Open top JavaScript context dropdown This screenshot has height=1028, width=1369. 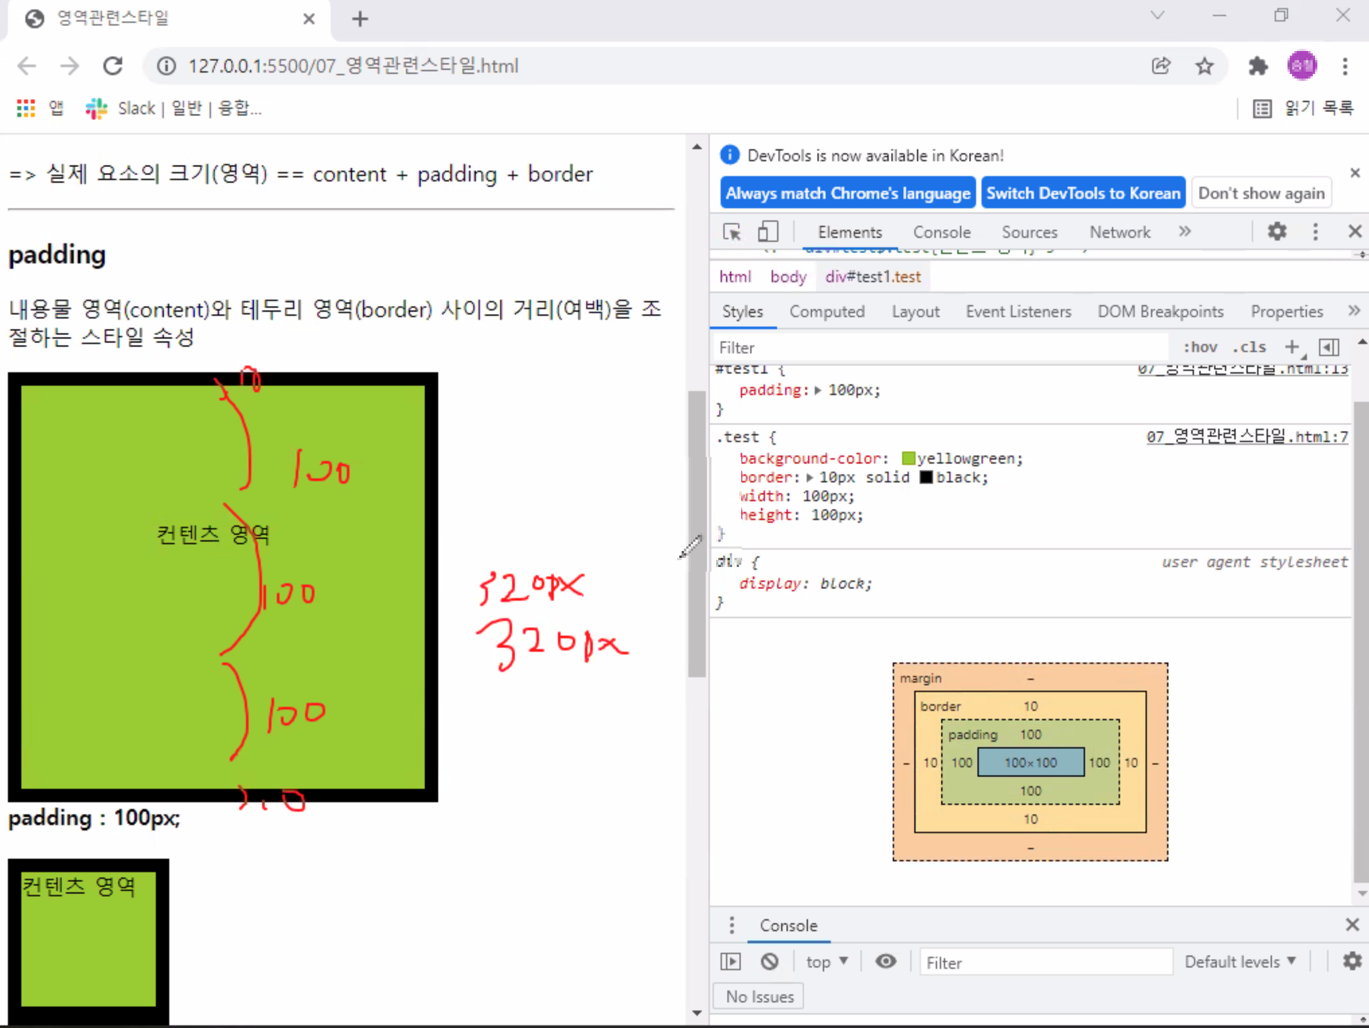pyautogui.click(x=826, y=962)
